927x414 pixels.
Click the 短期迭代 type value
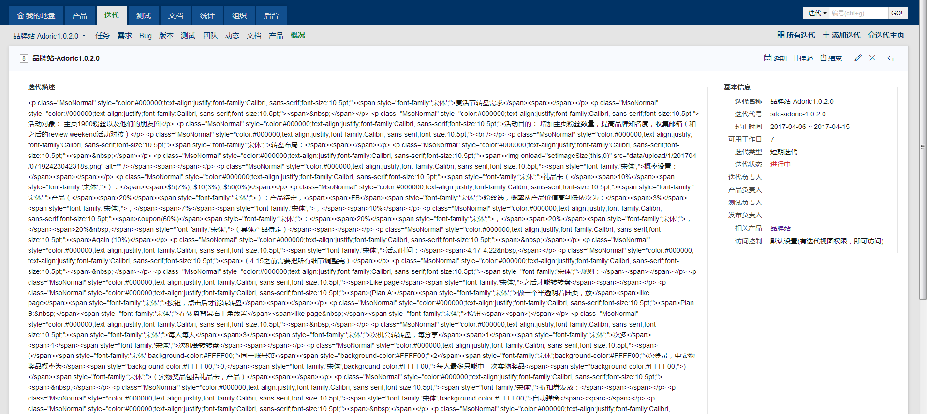pos(784,152)
